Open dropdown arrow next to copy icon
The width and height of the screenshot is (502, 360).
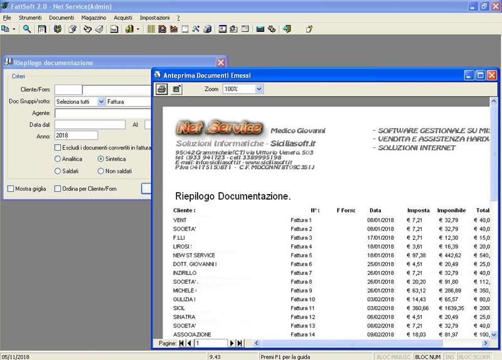point(14,29)
